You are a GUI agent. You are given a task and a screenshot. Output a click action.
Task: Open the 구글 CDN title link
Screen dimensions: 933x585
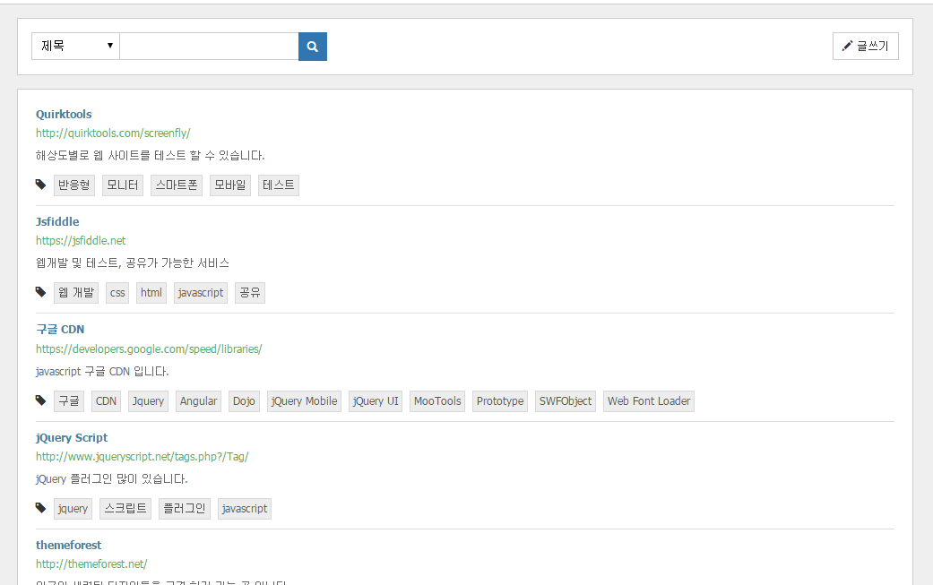[60, 329]
